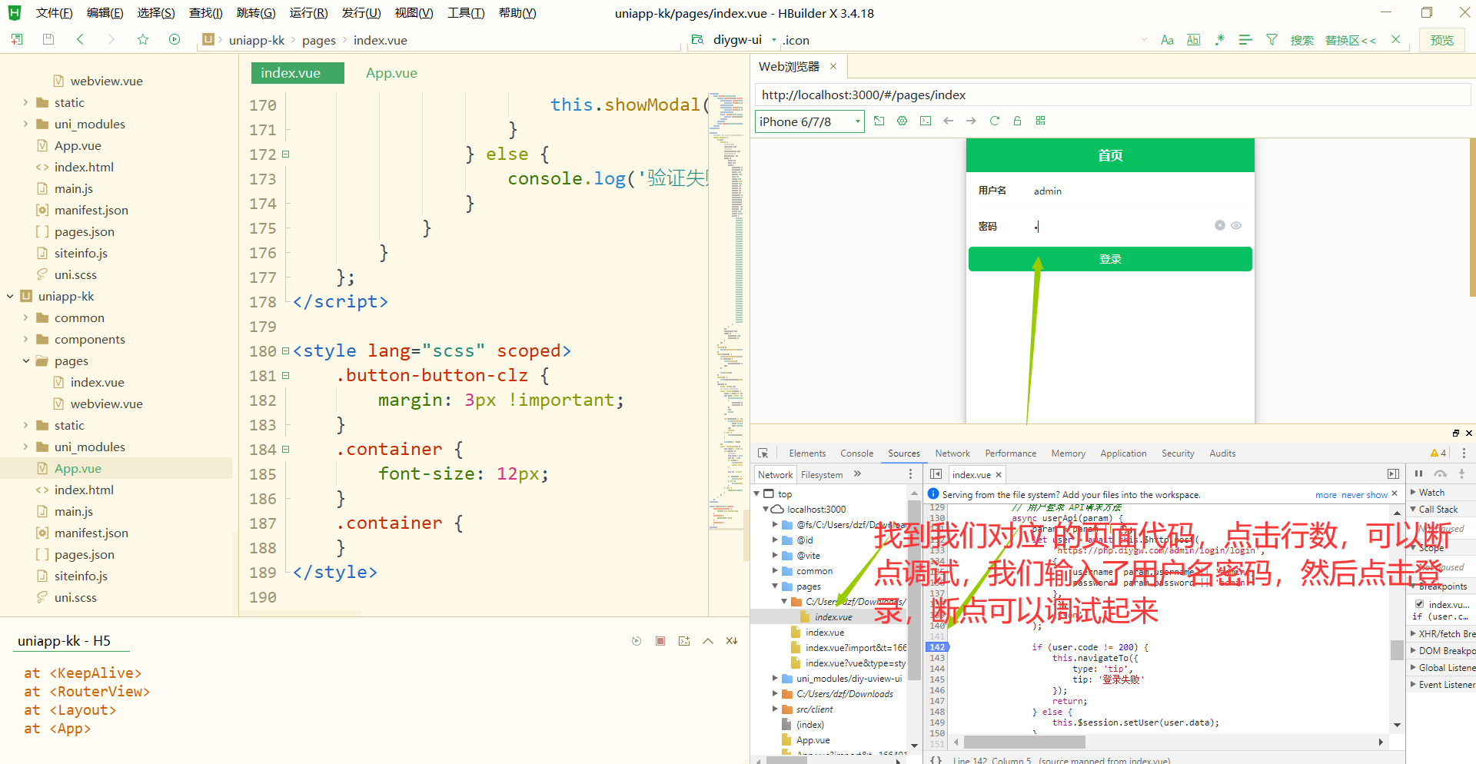Click the browser refresh icon
The height and width of the screenshot is (764, 1476).
tap(995, 121)
